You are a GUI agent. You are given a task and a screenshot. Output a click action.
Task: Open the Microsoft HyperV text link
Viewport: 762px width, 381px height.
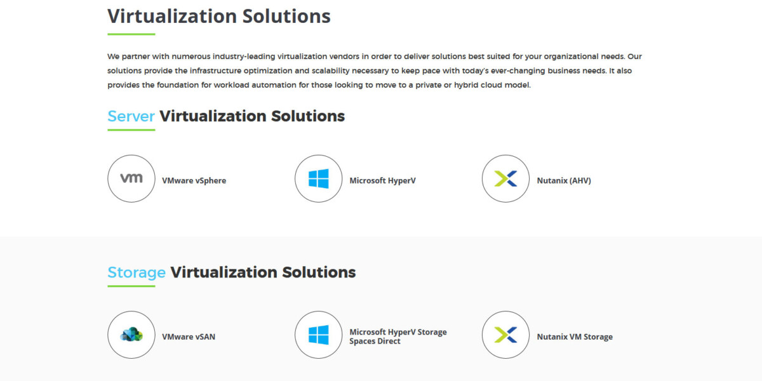coord(382,180)
